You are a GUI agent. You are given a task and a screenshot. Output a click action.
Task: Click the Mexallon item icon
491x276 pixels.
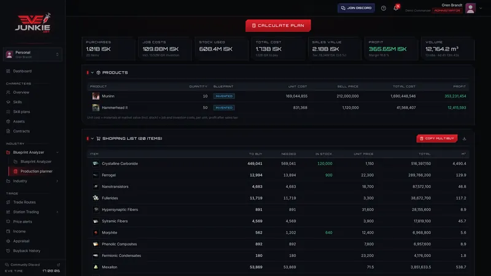(96, 267)
